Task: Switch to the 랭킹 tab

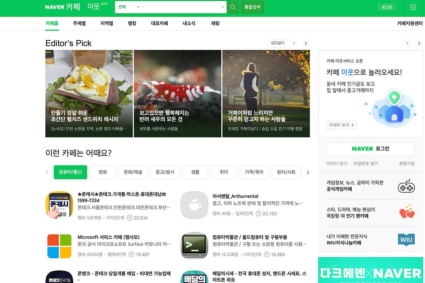Action: [x=132, y=23]
